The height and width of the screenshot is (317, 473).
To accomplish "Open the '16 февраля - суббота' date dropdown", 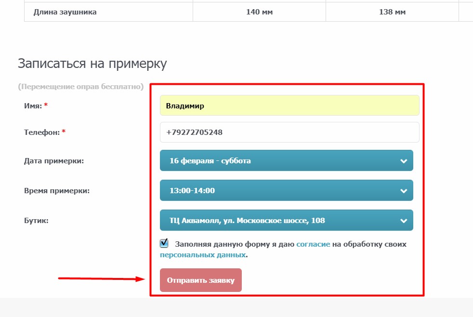I will tap(279, 160).
